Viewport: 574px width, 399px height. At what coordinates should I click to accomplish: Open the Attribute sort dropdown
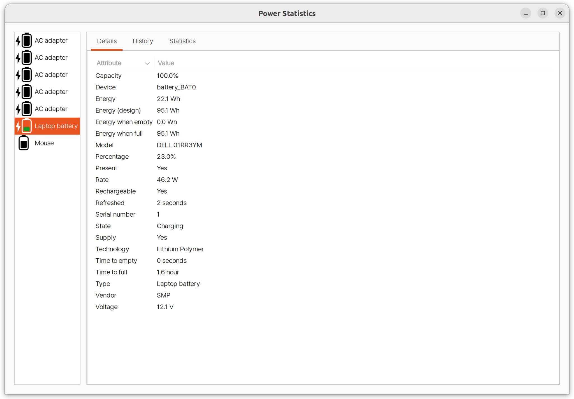[x=147, y=63]
